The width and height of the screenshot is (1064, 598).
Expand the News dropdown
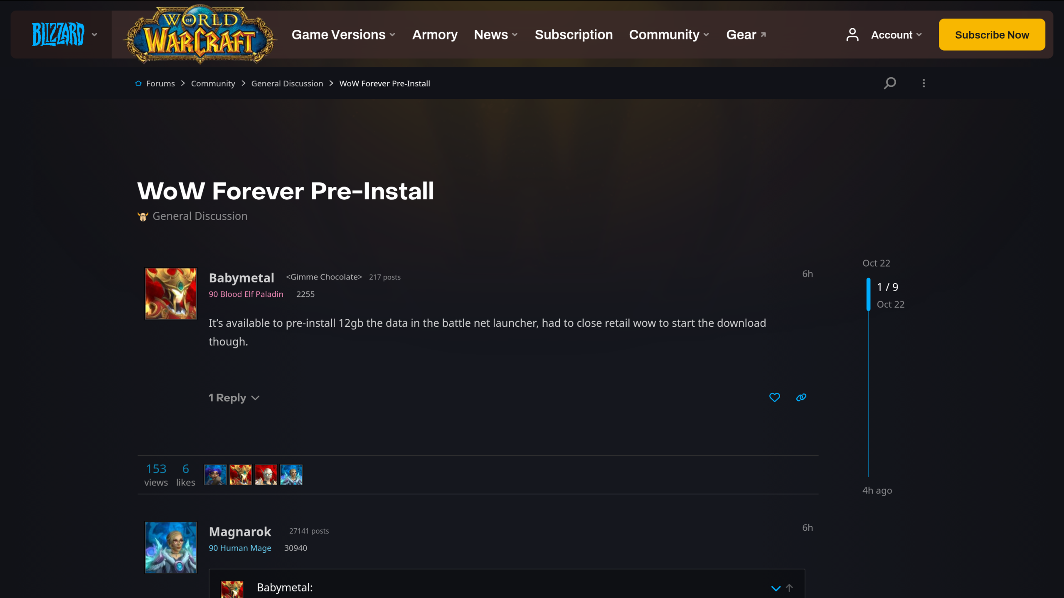496,34
